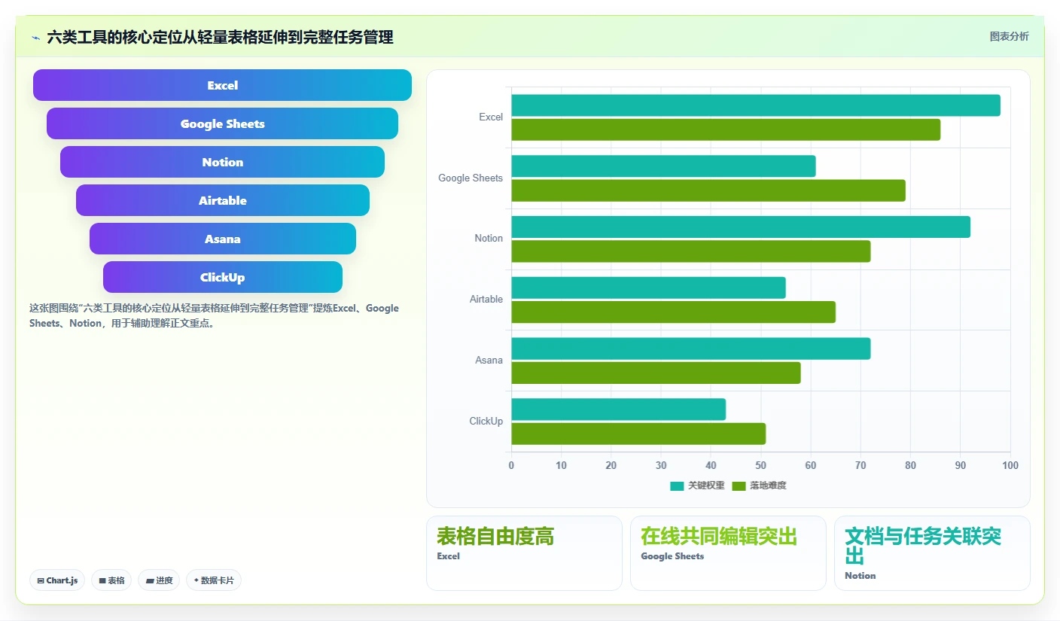
Task: Click the Chart.js tag chip
Action: [x=57, y=580]
